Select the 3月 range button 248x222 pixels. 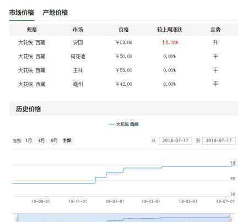click(x=41, y=141)
